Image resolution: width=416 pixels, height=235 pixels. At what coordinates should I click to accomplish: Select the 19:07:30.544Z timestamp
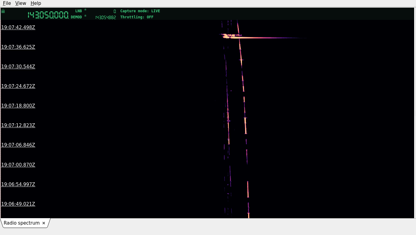click(x=18, y=66)
